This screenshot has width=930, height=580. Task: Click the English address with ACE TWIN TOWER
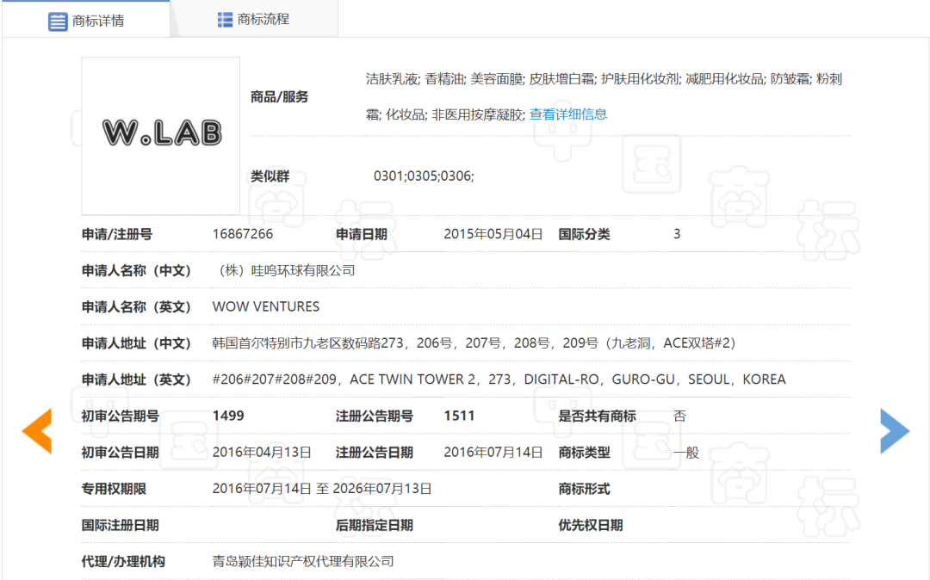point(499,379)
